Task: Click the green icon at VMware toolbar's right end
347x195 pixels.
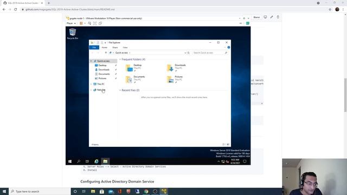Action: pyautogui.click(x=248, y=23)
